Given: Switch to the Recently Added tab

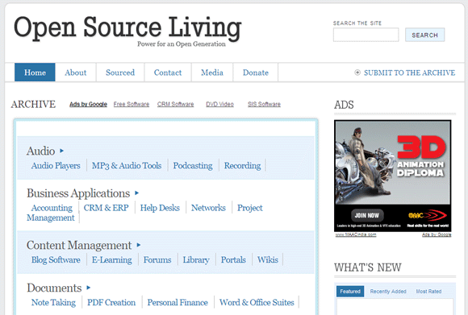Looking at the screenshot, I should 388,291.
